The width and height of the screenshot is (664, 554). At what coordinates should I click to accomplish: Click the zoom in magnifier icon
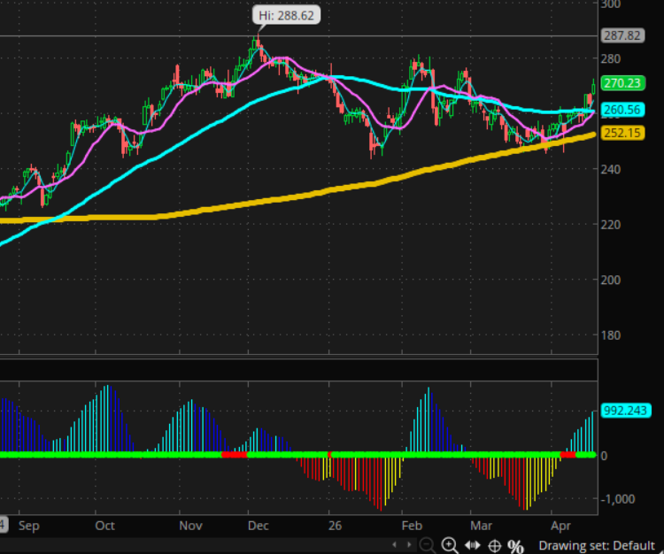449,545
